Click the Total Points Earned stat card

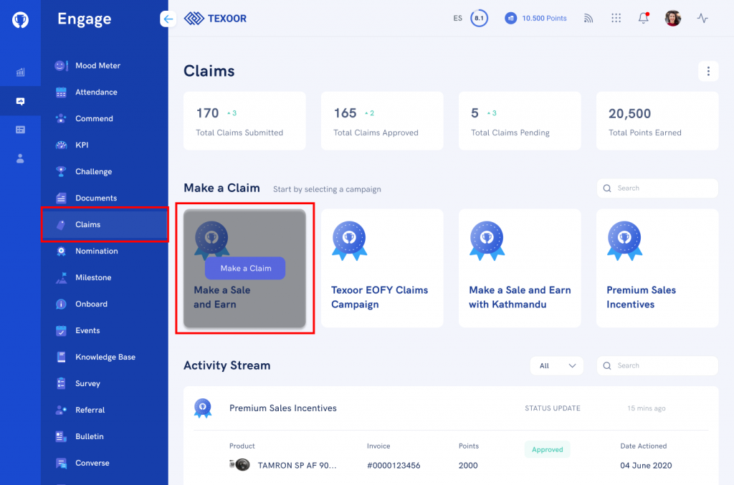657,120
